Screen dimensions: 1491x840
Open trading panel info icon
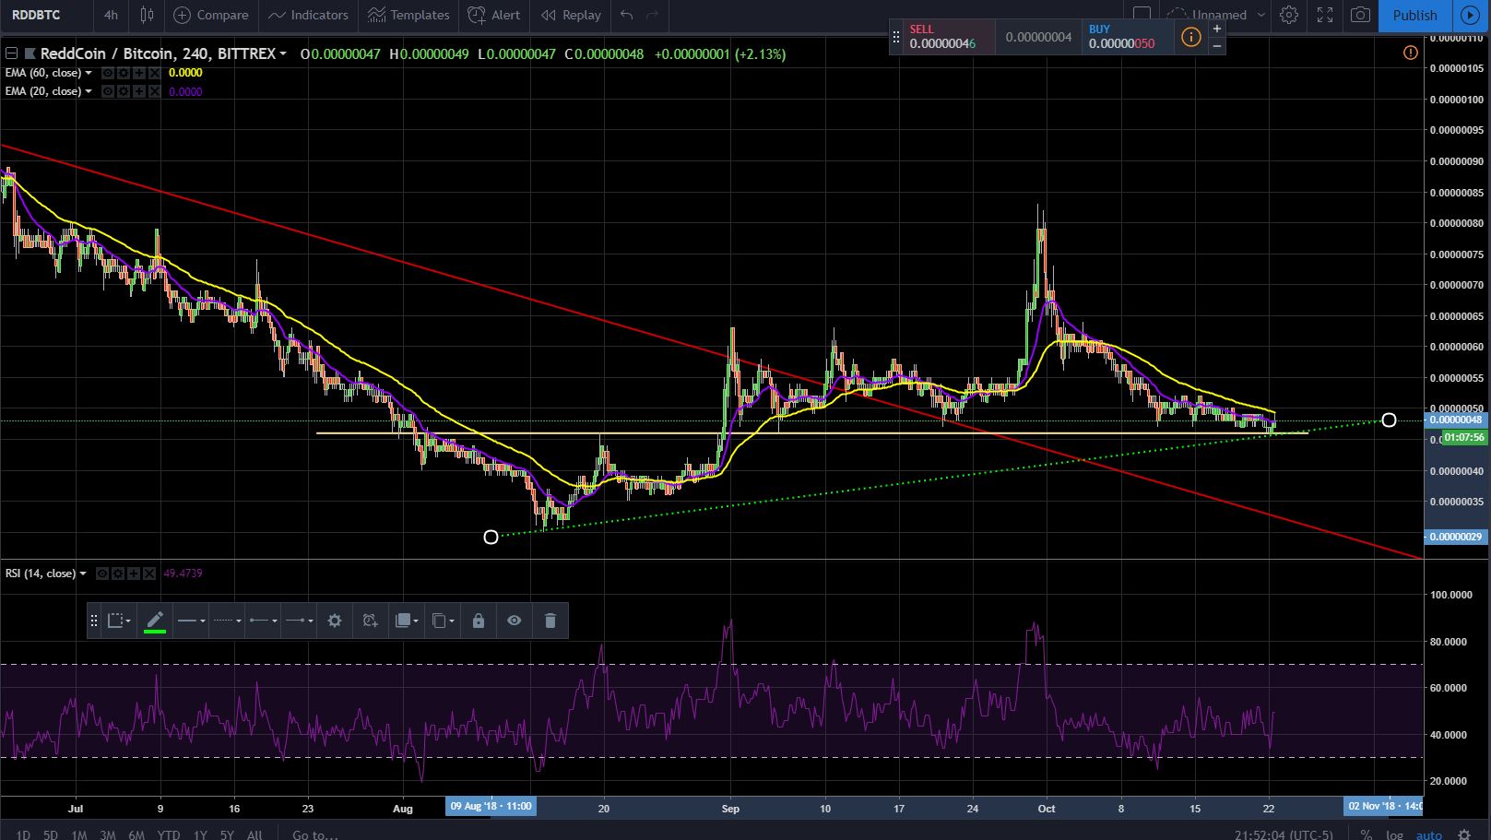click(x=1191, y=37)
